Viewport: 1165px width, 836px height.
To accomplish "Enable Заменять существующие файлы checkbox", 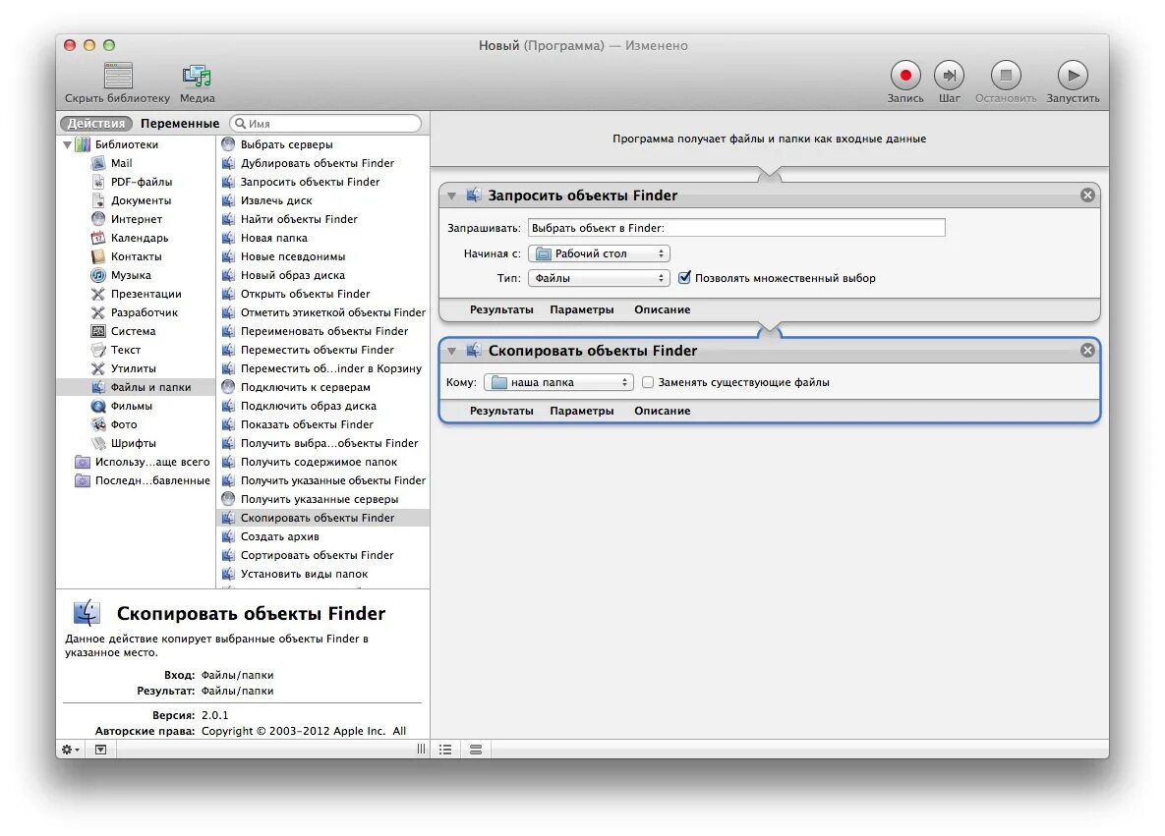I will (648, 382).
